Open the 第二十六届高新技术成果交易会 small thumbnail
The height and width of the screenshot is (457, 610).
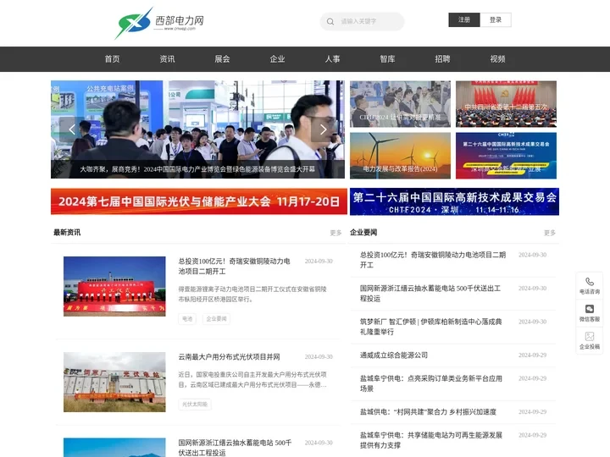click(506, 156)
